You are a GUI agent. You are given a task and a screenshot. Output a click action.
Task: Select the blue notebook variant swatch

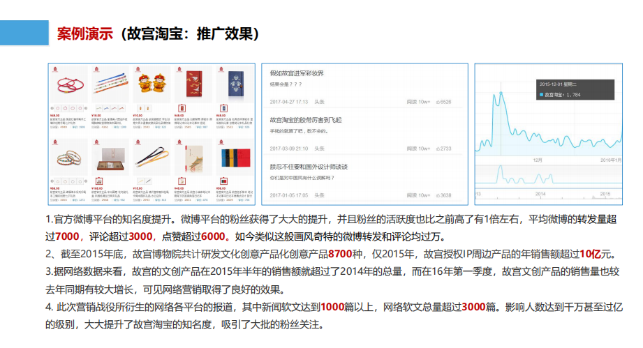click(x=223, y=109)
